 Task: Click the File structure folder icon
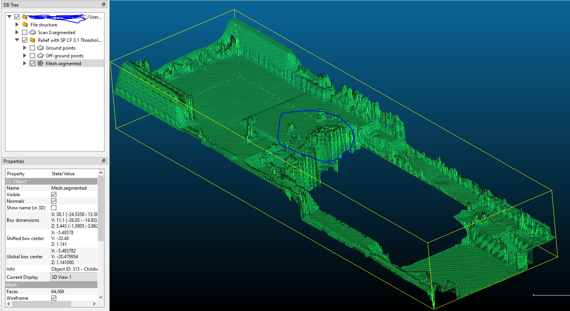25,25
